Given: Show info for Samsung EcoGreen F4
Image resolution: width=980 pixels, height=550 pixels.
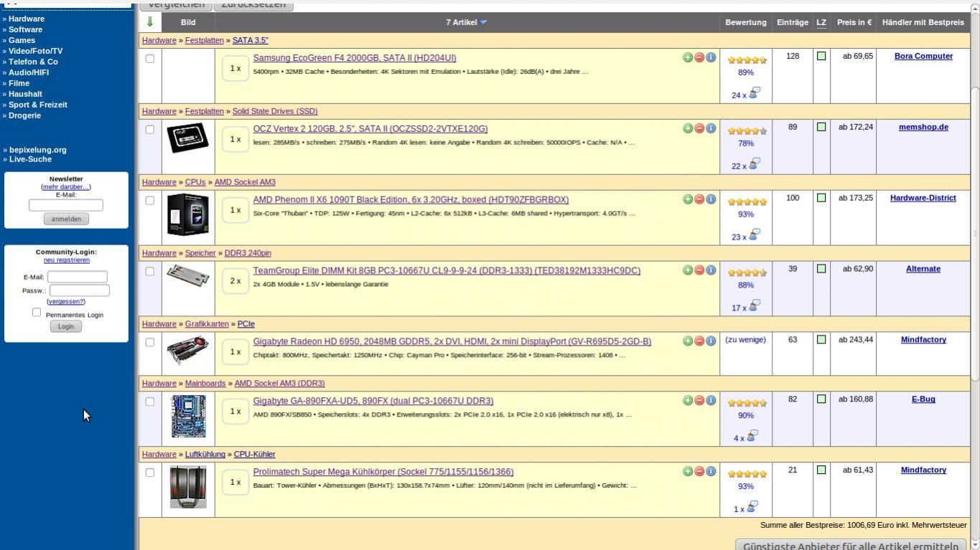Looking at the screenshot, I should pyautogui.click(x=711, y=57).
